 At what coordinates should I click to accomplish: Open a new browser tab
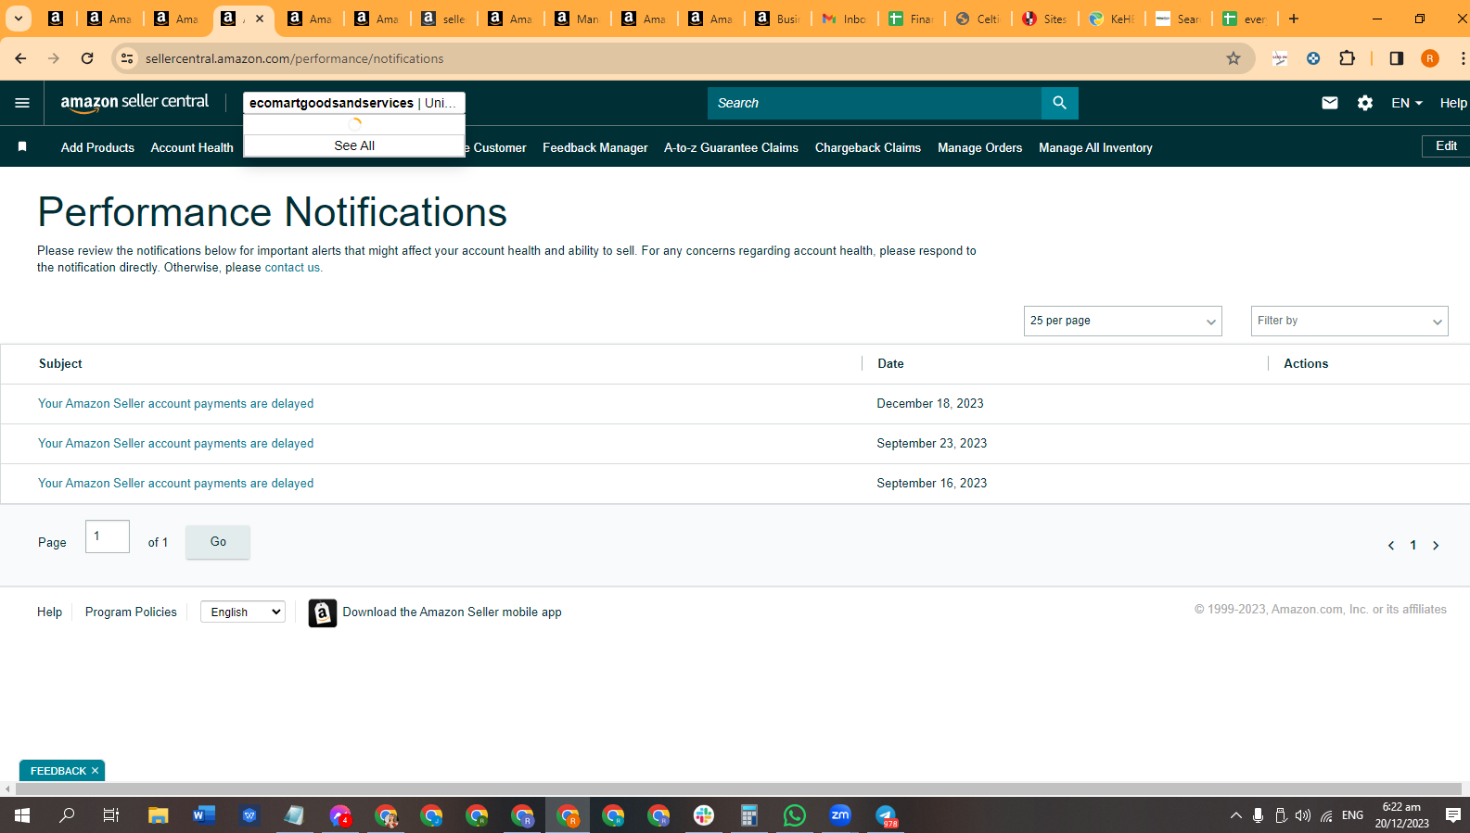coord(1293,19)
